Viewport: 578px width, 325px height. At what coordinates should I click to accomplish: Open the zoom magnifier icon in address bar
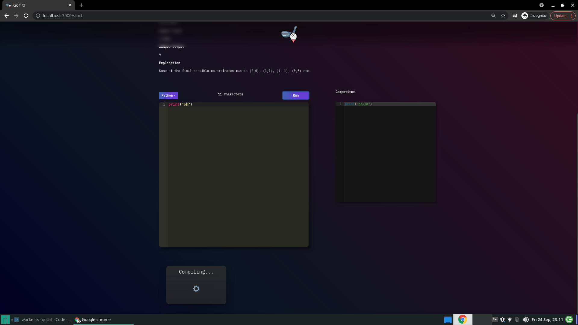pyautogui.click(x=493, y=16)
